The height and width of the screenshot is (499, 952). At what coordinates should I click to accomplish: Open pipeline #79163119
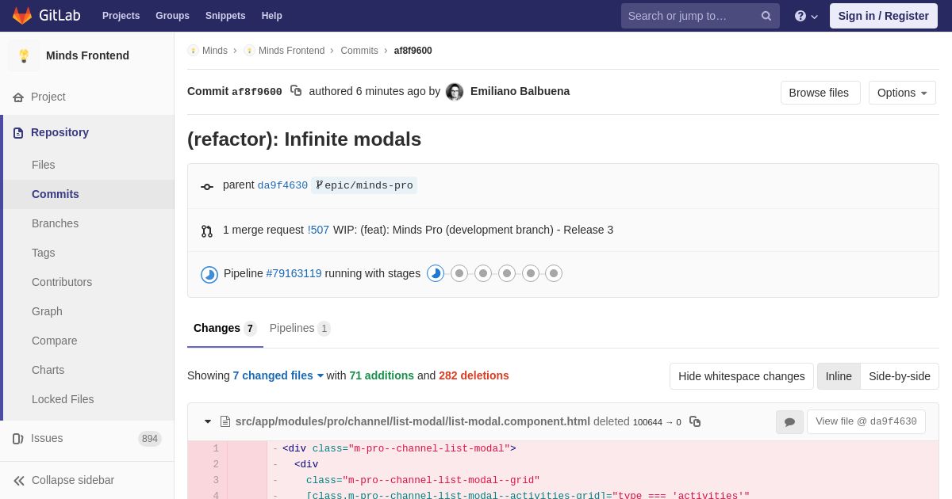pos(294,273)
